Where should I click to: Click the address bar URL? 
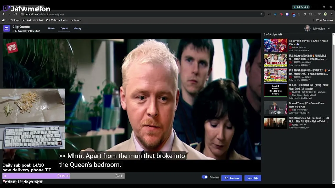pyautogui.click(x=44, y=14)
